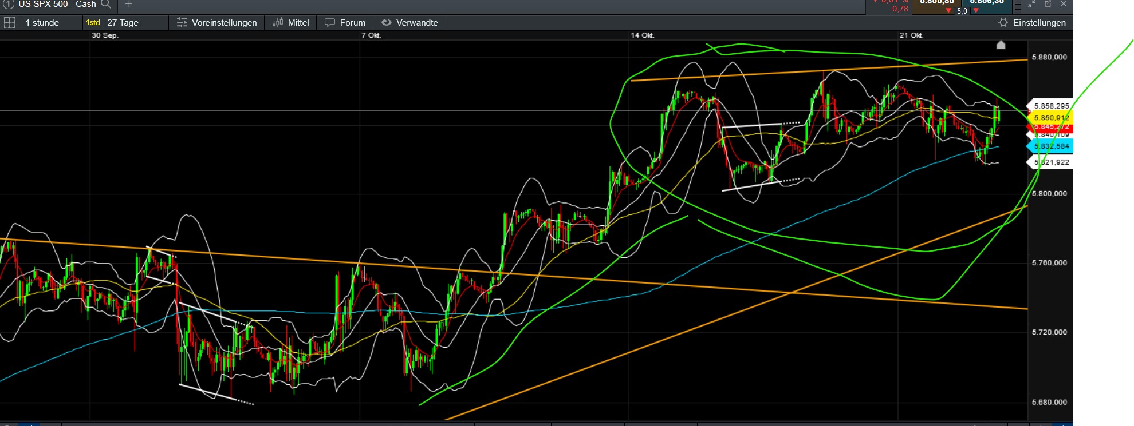Click the sell price box in the header
The width and height of the screenshot is (1134, 426).
[x=937, y=6]
